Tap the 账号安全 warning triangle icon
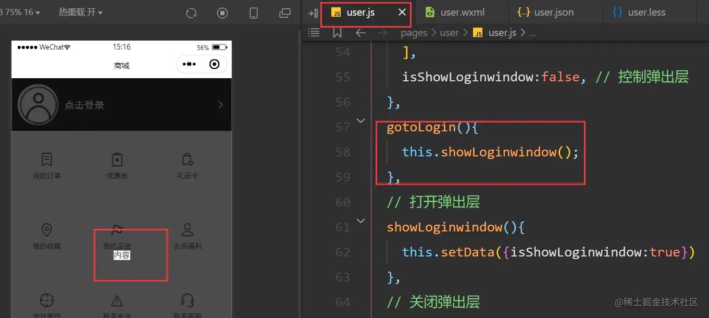Image resolution: width=709 pixels, height=318 pixels. (117, 300)
